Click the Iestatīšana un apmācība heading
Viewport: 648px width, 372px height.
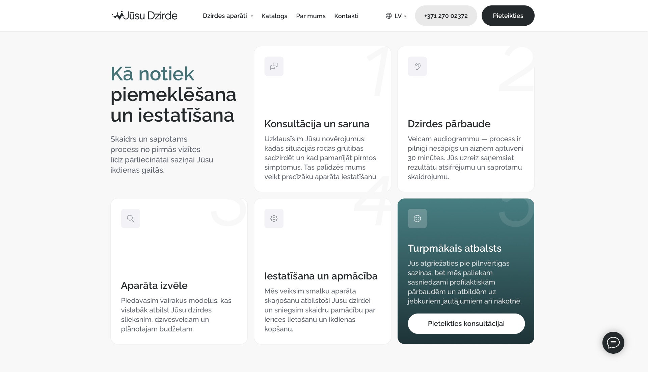coord(321,276)
